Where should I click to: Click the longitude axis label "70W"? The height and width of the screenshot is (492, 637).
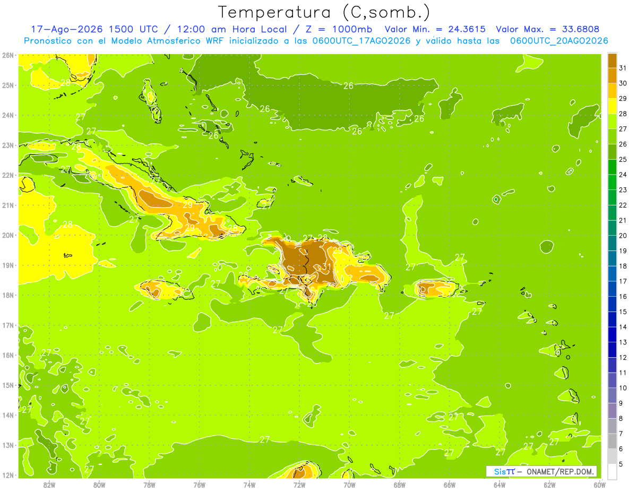pyautogui.click(x=349, y=485)
